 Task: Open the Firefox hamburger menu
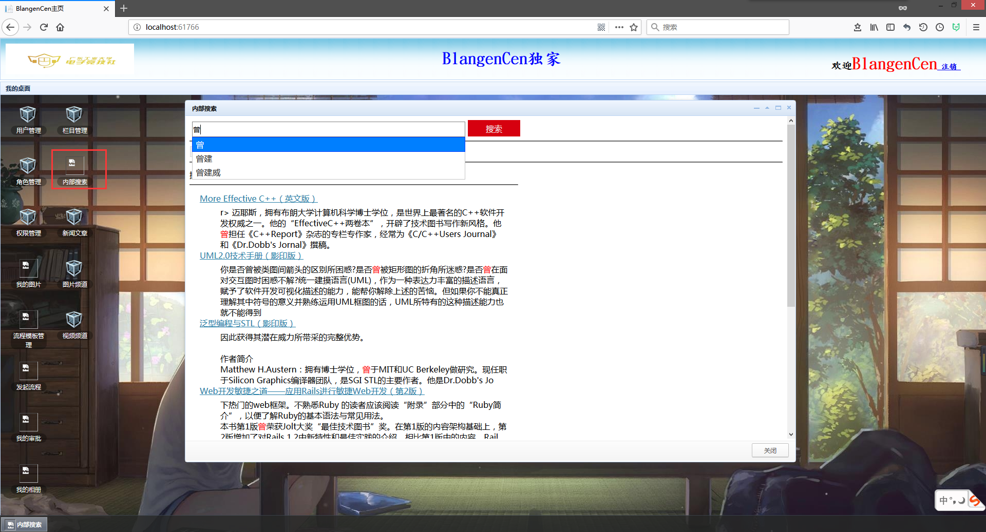coord(976,27)
